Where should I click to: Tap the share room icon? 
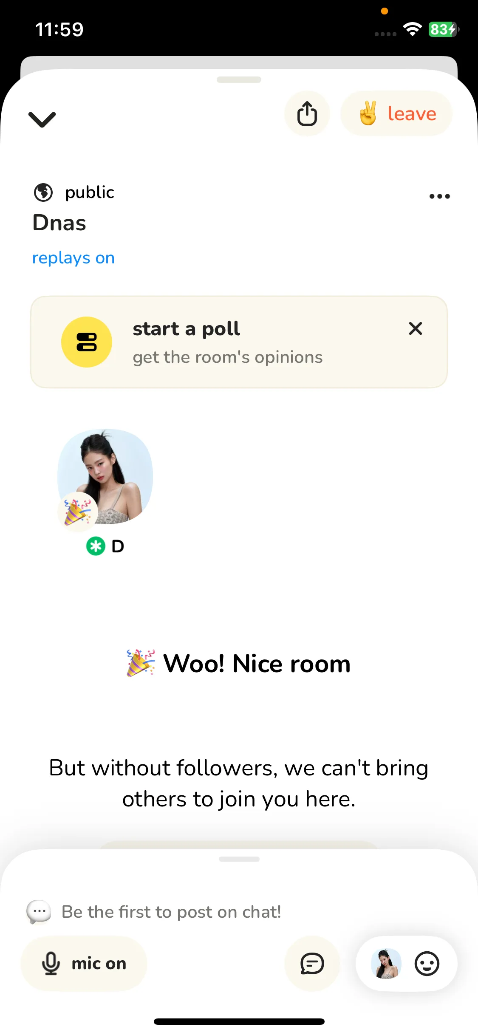tap(307, 113)
